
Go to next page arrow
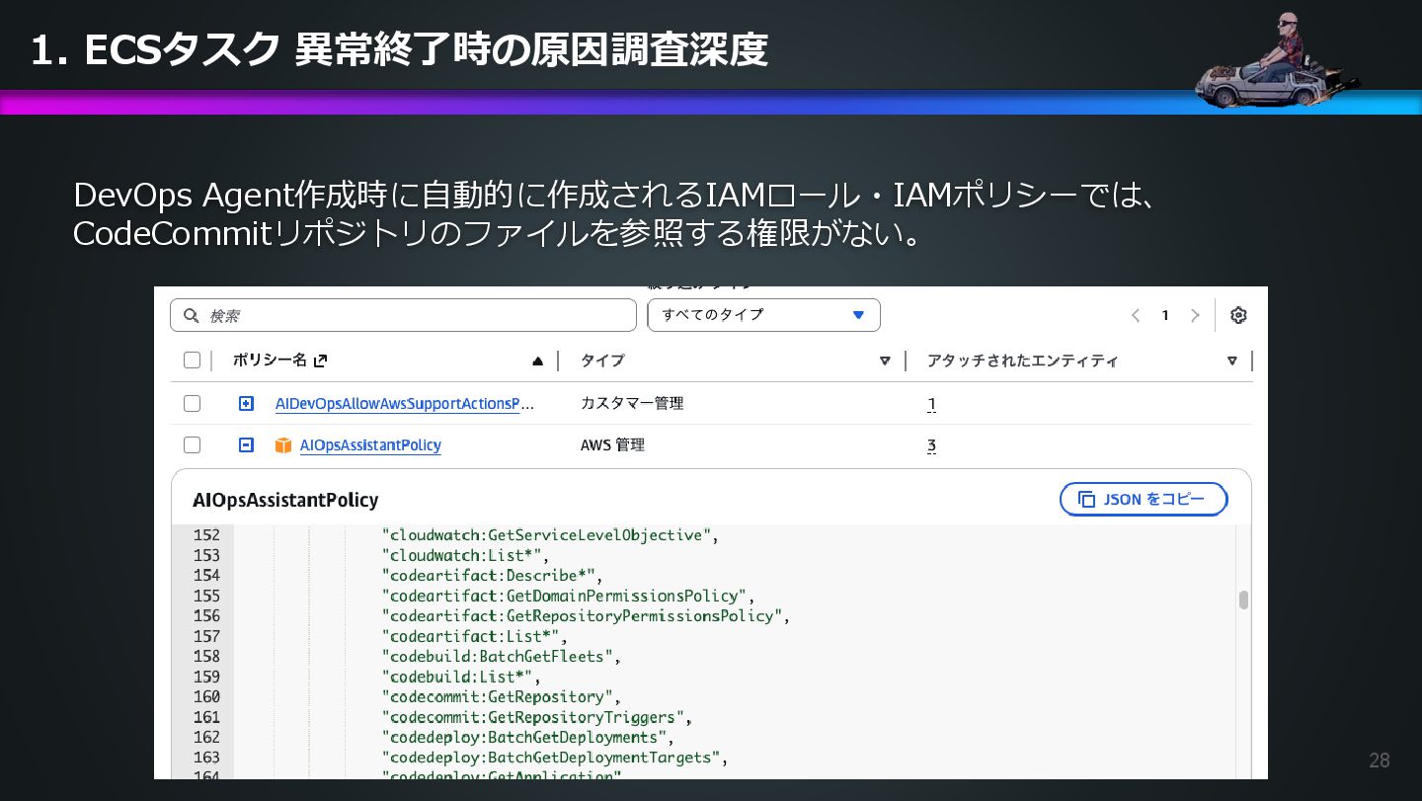click(x=1195, y=315)
